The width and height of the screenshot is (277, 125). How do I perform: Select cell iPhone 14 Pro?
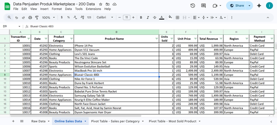coord(116,46)
